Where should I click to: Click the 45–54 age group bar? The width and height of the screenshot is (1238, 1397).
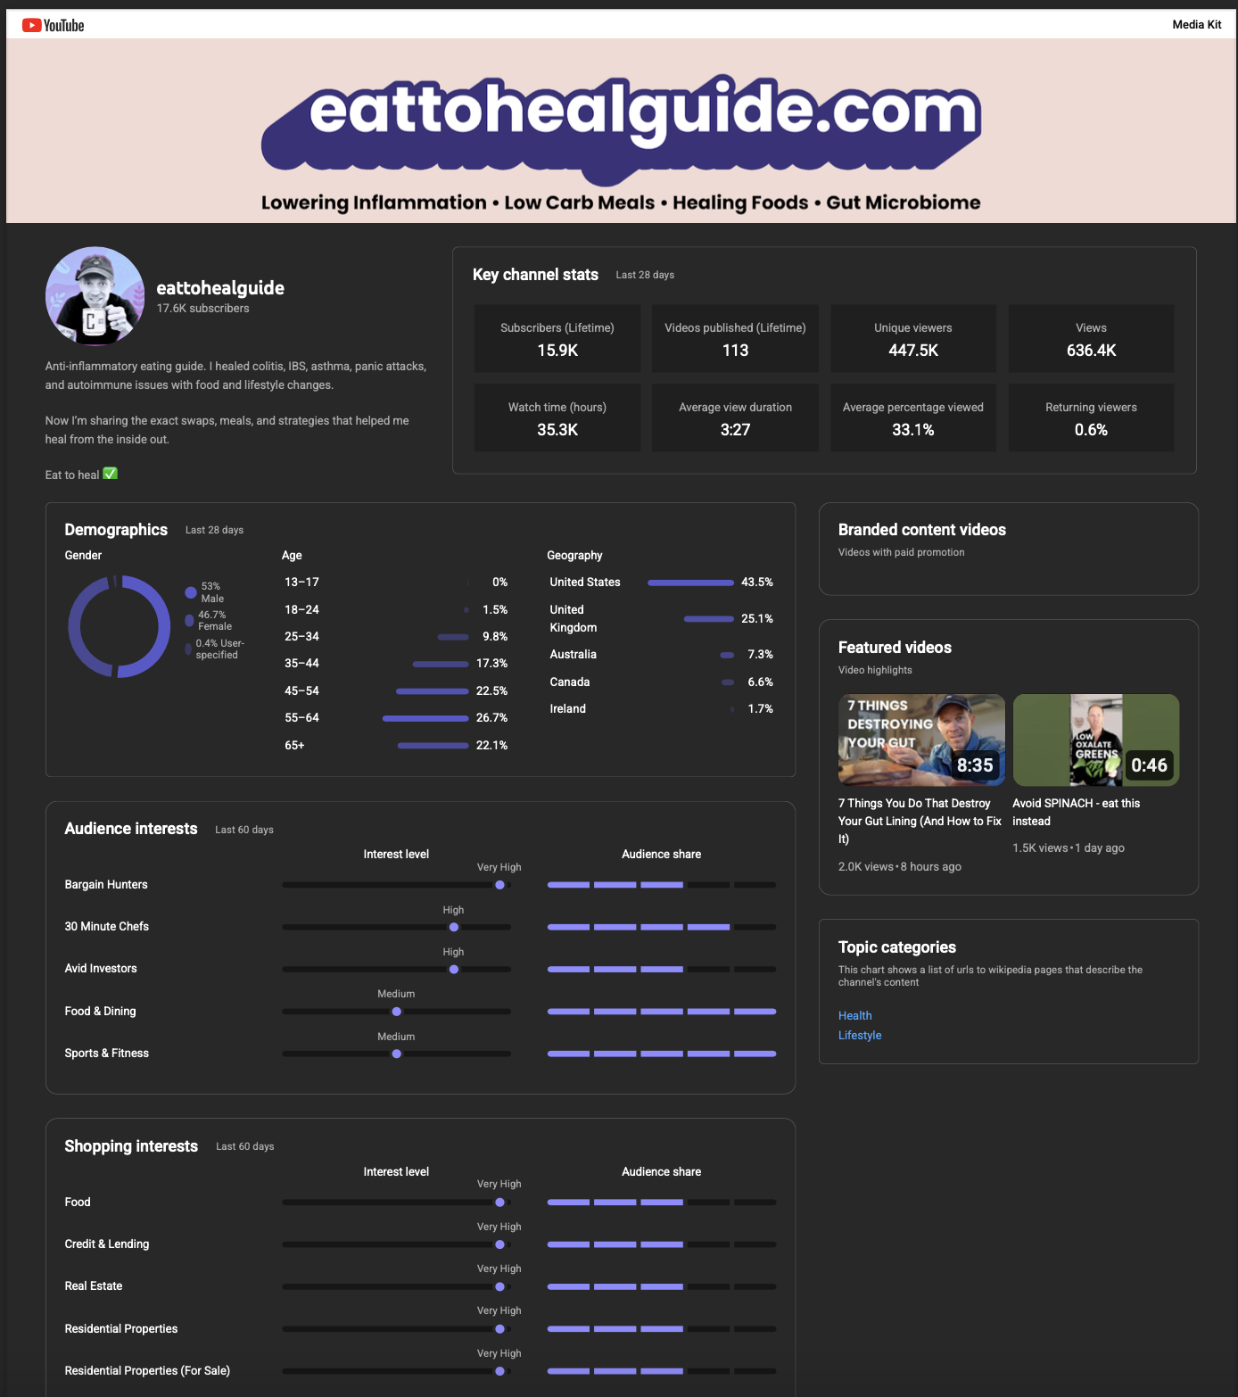tap(433, 691)
